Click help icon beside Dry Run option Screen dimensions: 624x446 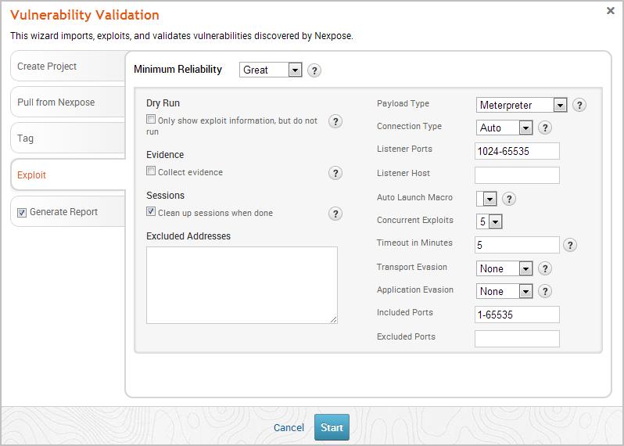point(335,121)
